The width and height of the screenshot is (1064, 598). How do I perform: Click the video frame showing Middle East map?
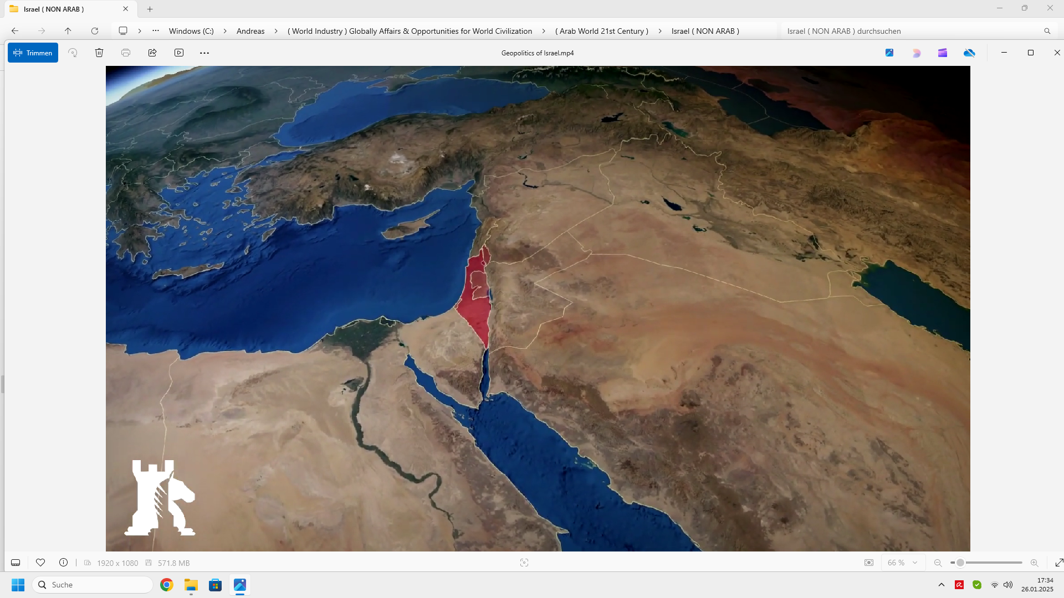(538, 308)
